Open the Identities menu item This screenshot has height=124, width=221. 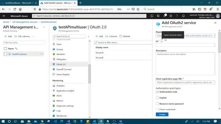(x=61, y=54)
